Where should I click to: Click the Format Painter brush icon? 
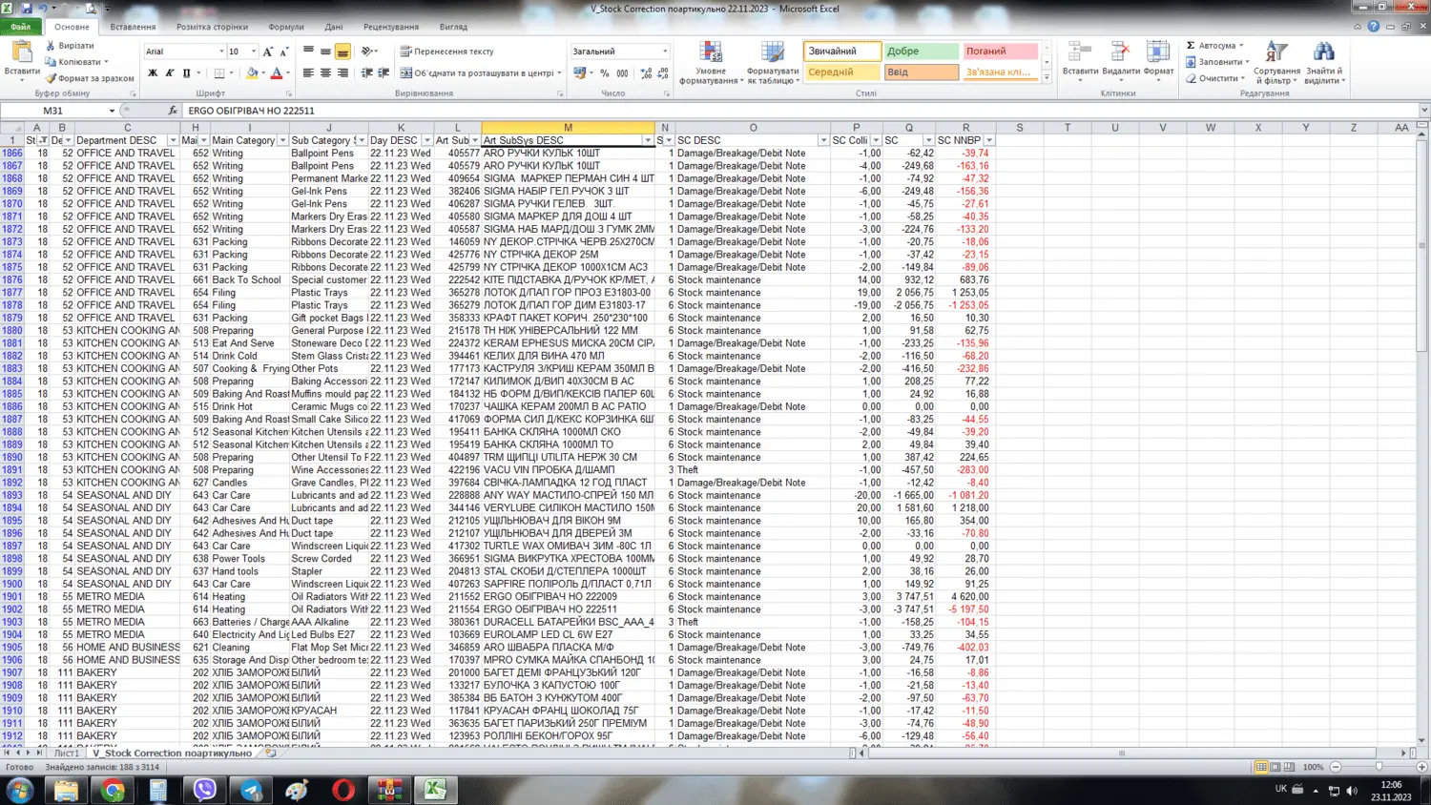(52, 78)
